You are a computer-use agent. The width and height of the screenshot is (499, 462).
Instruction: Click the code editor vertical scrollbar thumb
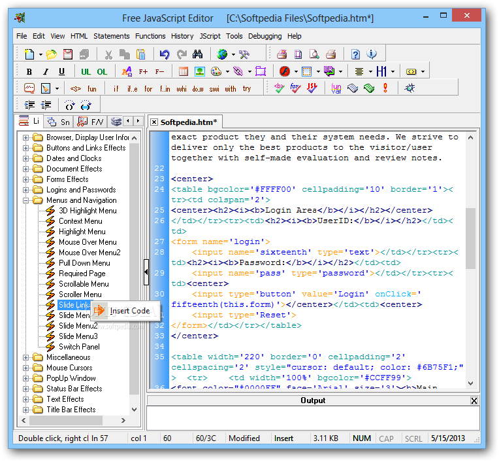(x=470, y=238)
